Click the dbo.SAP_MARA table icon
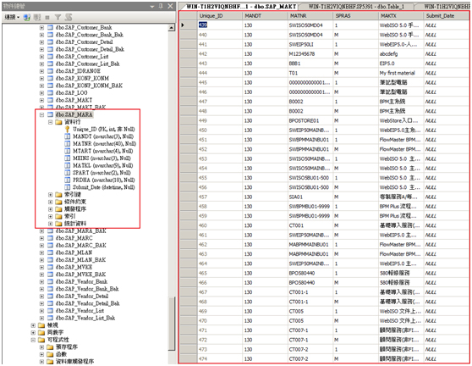 point(50,114)
